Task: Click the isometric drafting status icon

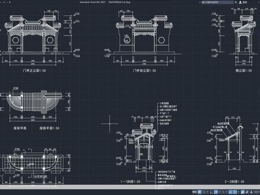Action: point(223,192)
